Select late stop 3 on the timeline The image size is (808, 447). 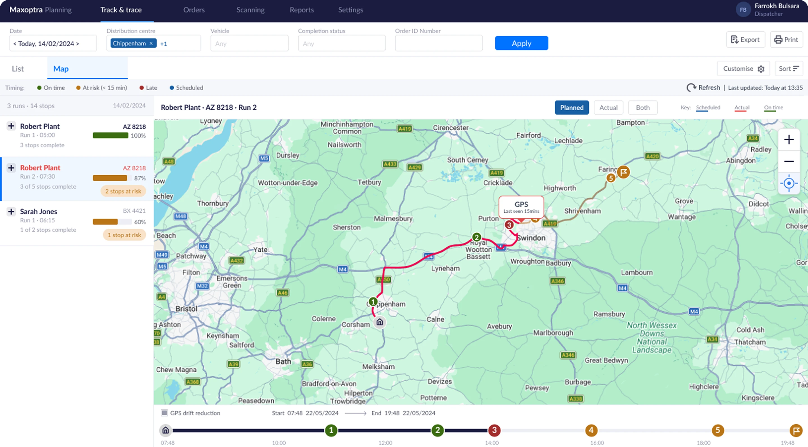(x=494, y=430)
